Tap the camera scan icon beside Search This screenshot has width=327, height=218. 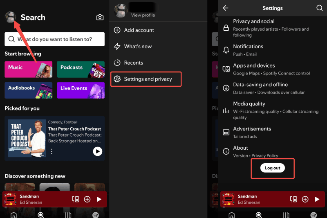click(100, 17)
